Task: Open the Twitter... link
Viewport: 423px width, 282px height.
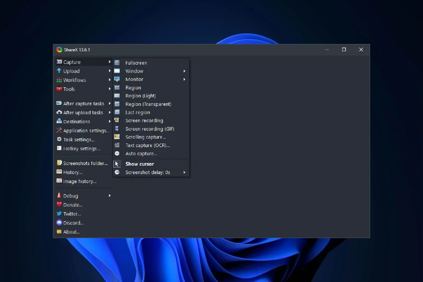Action: tap(83, 214)
